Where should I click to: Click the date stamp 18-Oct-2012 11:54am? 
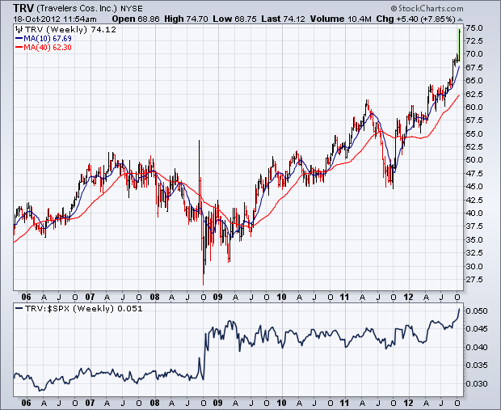tap(55, 19)
